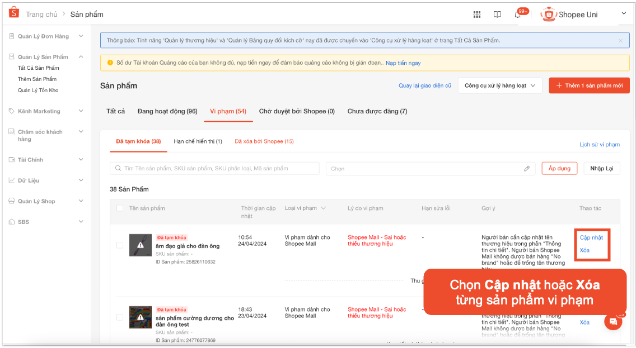
Task: Open the app grid menu icon
Action: (x=477, y=15)
